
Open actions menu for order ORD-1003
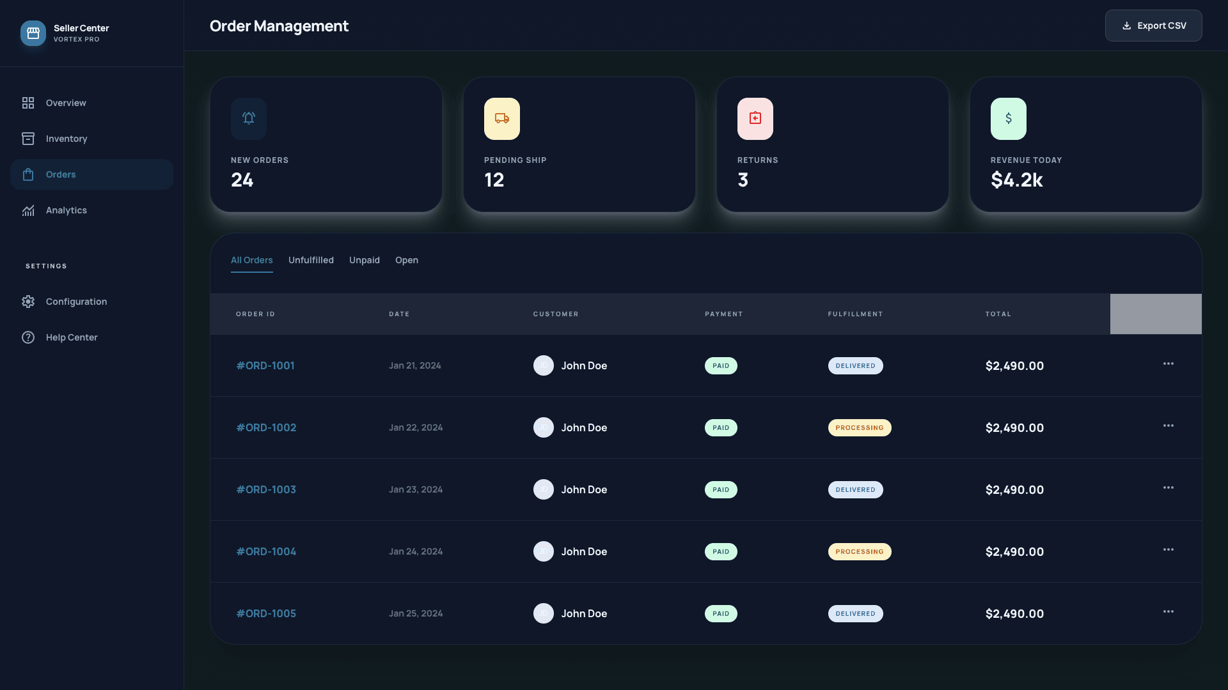[1170, 487]
